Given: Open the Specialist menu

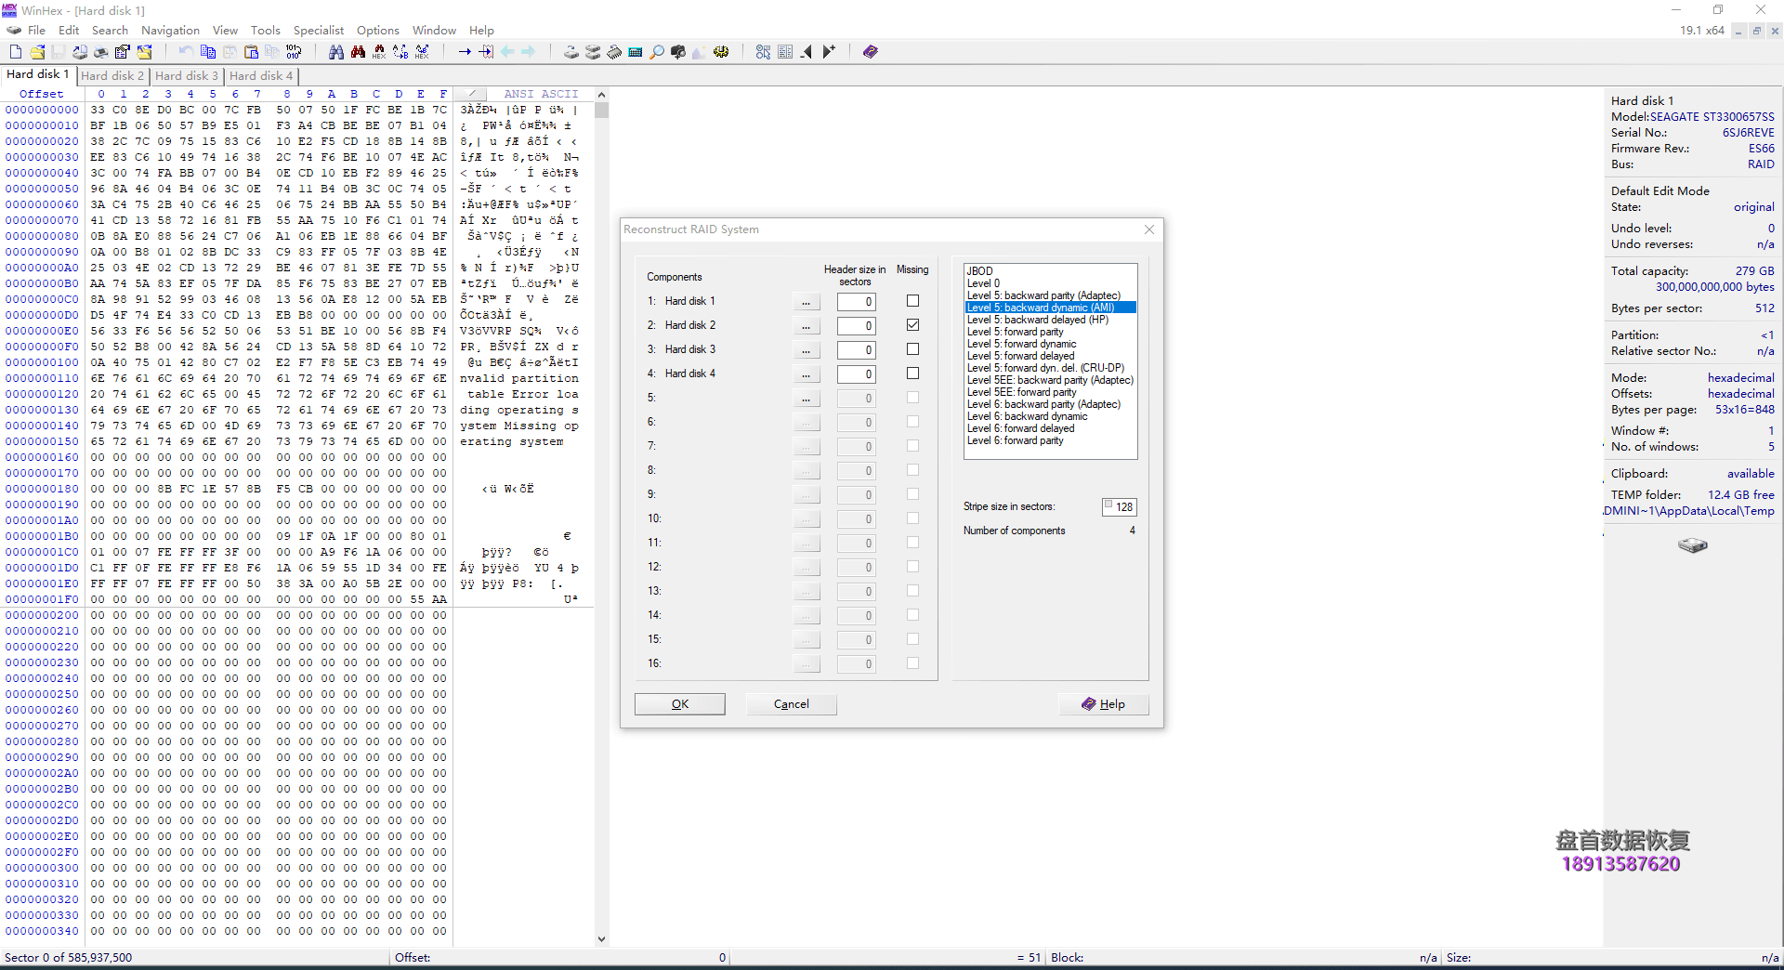Looking at the screenshot, I should [319, 31].
